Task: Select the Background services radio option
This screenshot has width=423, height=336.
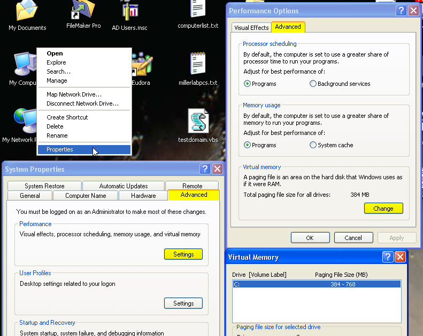Action: click(x=340, y=84)
